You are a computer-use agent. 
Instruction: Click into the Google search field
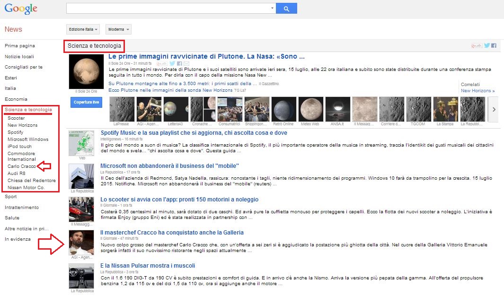coord(168,9)
